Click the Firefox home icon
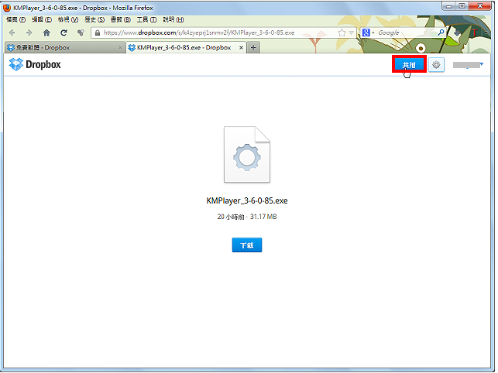Image resolution: width=498 pixels, height=373 pixels. 46,33
